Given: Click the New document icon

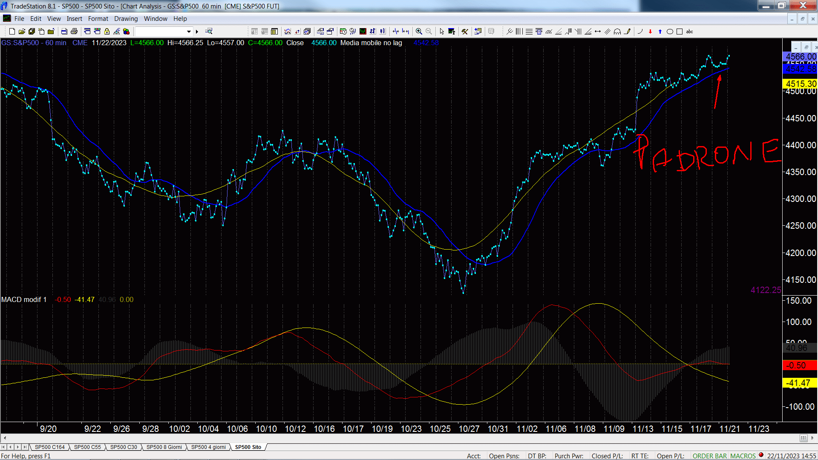Looking at the screenshot, I should (12, 31).
